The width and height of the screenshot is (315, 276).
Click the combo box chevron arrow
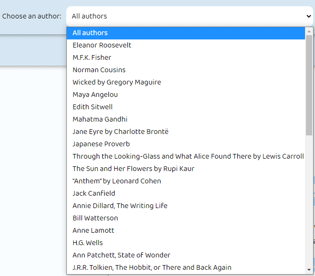(x=308, y=16)
